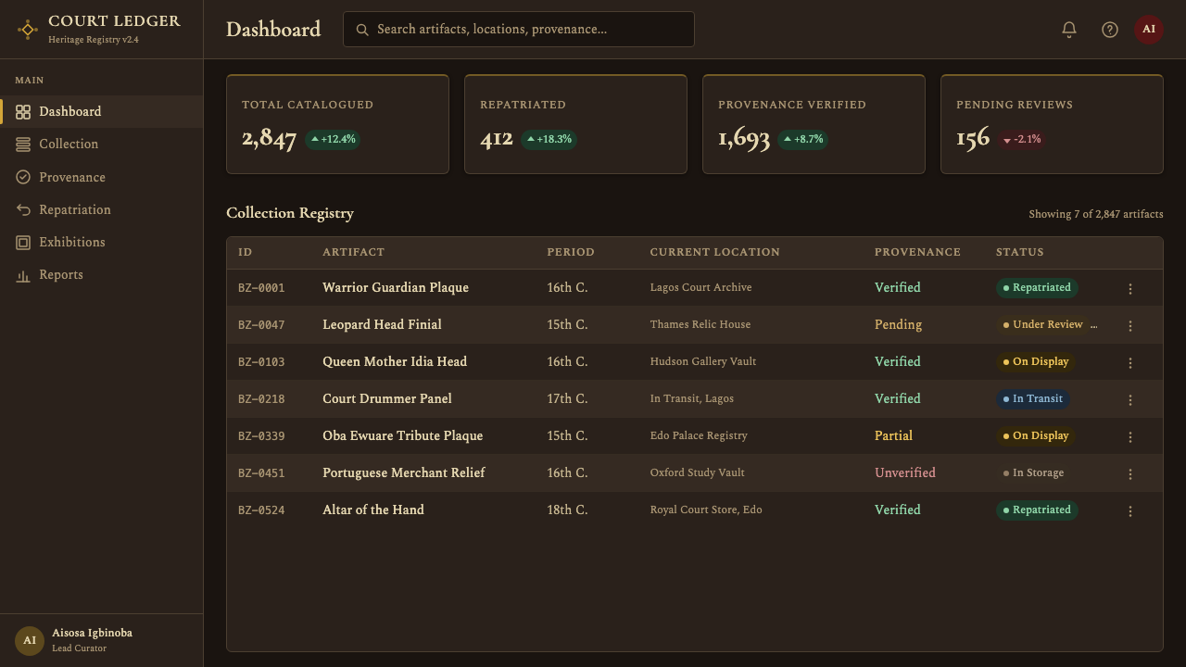1186x667 pixels.
Task: Open row menu for Leopard Head Finial
Action: coord(1130,326)
